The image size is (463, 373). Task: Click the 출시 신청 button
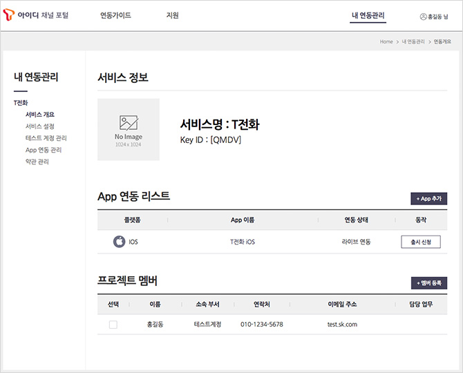421,242
